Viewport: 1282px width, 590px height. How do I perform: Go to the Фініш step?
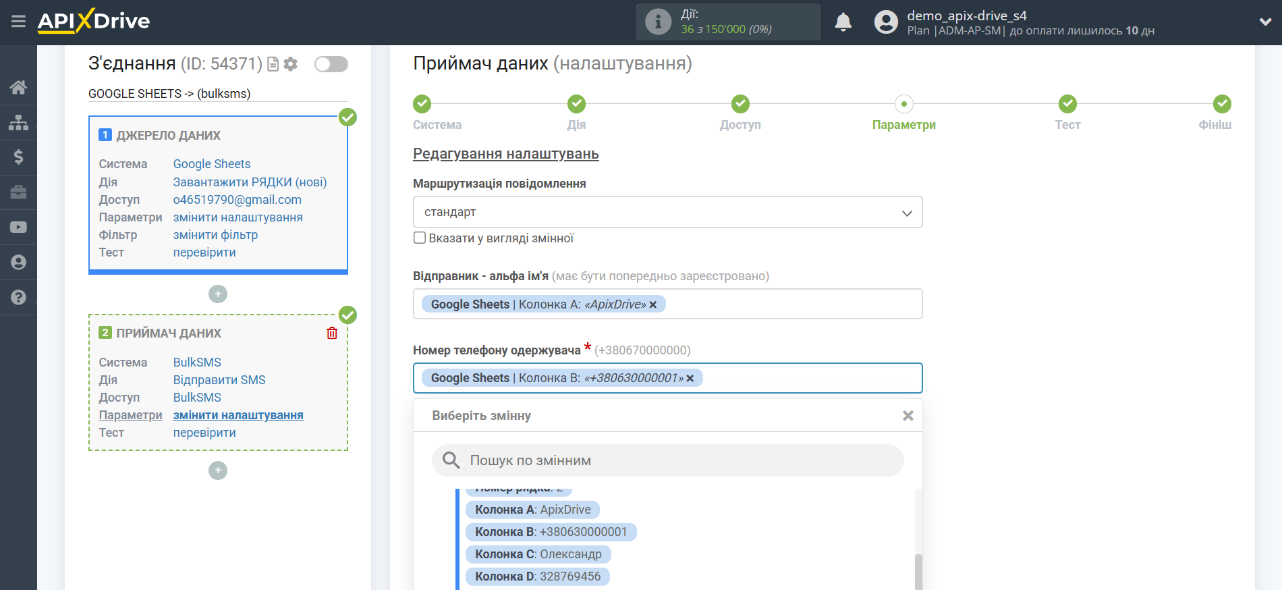[1222, 104]
